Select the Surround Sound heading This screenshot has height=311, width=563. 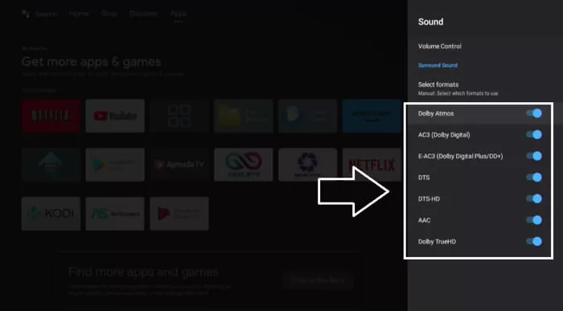tap(438, 65)
